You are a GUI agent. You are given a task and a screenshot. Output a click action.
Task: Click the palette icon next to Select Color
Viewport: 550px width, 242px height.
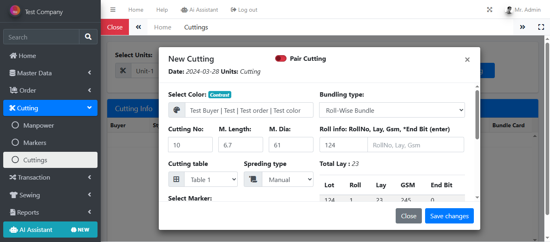coord(176,110)
